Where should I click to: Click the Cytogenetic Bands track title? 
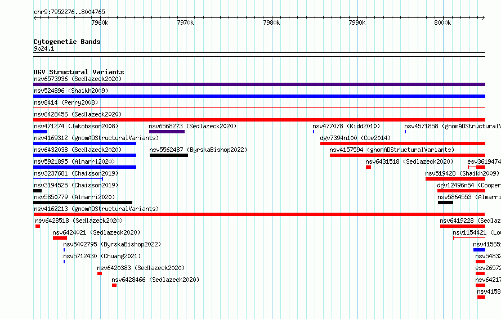pyautogui.click(x=67, y=42)
